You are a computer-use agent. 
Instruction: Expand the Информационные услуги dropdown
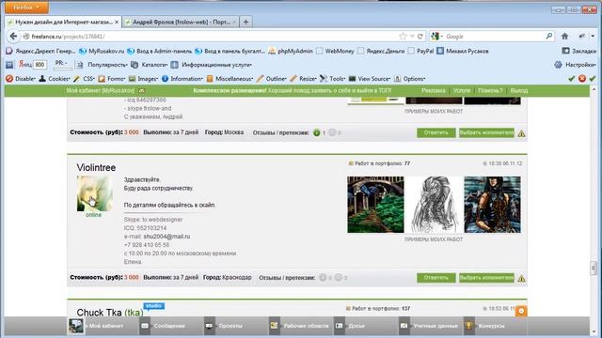212,65
